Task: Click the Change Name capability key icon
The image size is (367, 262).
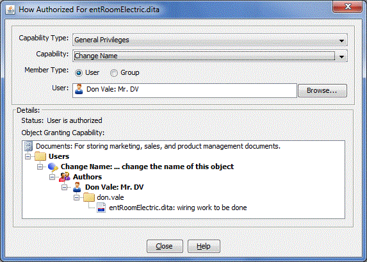Action: [x=53, y=167]
